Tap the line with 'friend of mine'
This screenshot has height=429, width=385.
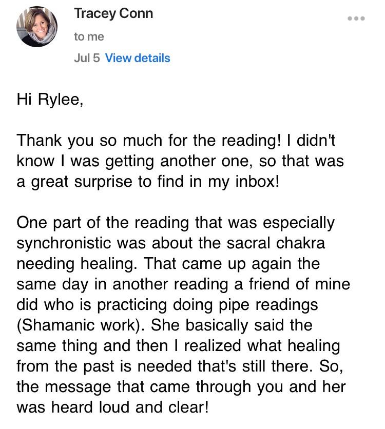tap(183, 284)
